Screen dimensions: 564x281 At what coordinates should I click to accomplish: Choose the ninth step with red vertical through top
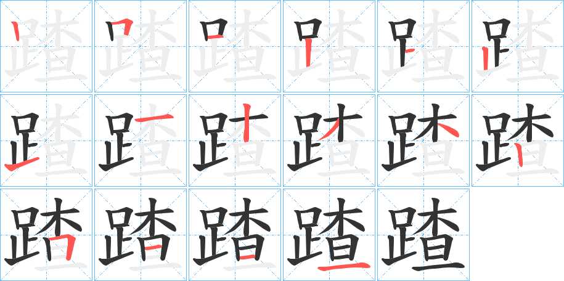(x=235, y=140)
